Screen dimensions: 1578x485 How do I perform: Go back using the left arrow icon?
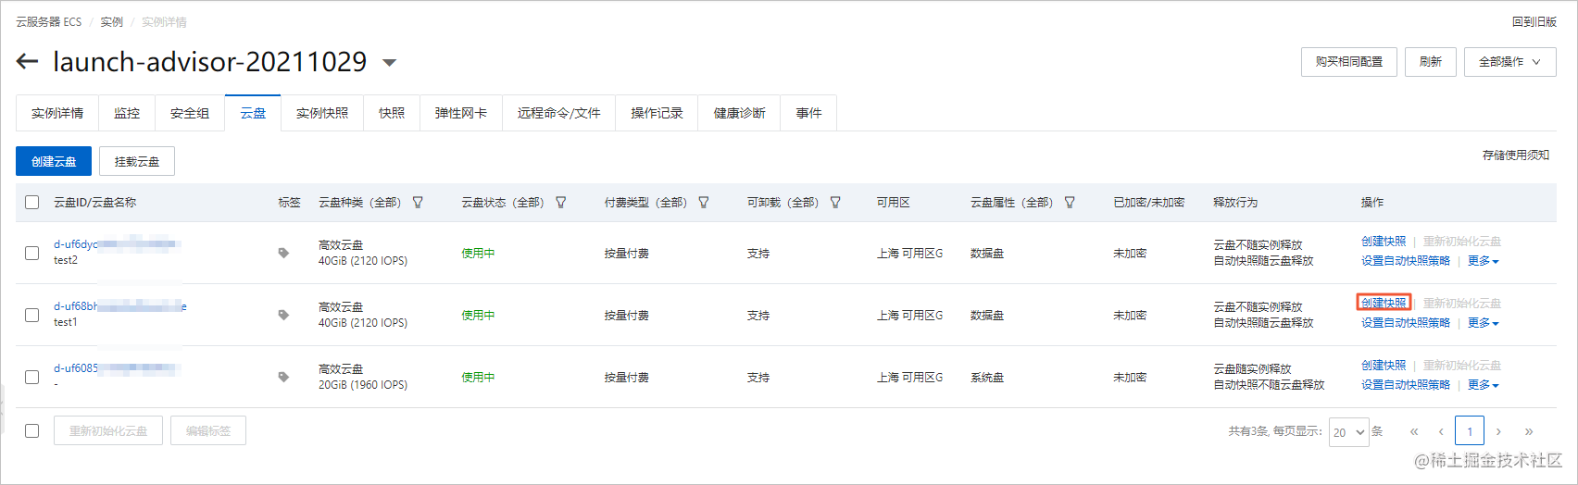(x=27, y=62)
